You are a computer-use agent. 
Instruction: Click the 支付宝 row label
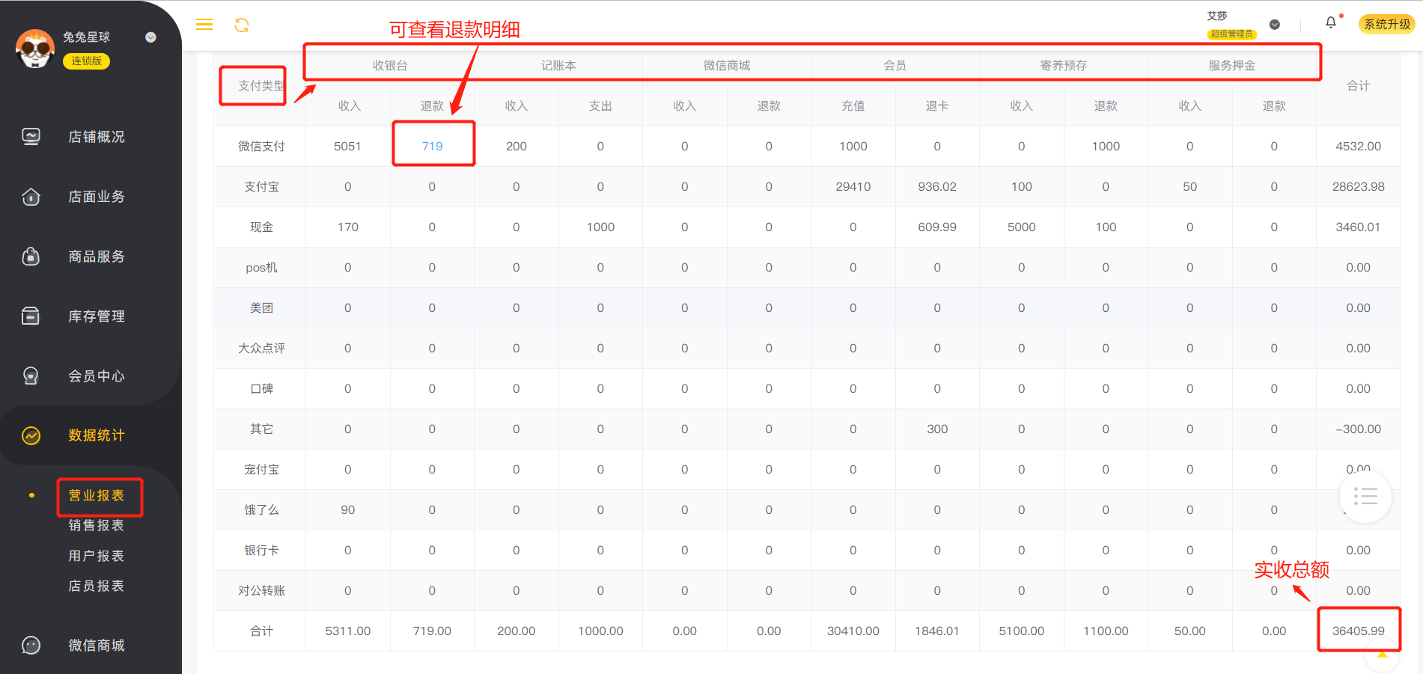(261, 186)
